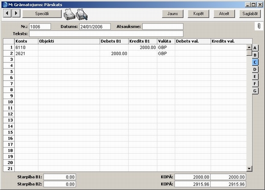
Task: Switch to flip tab E
Action: (255, 77)
